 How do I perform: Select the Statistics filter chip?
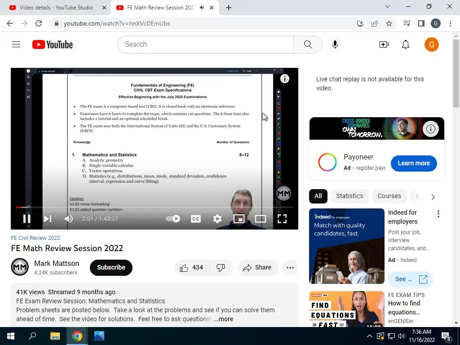[349, 196]
